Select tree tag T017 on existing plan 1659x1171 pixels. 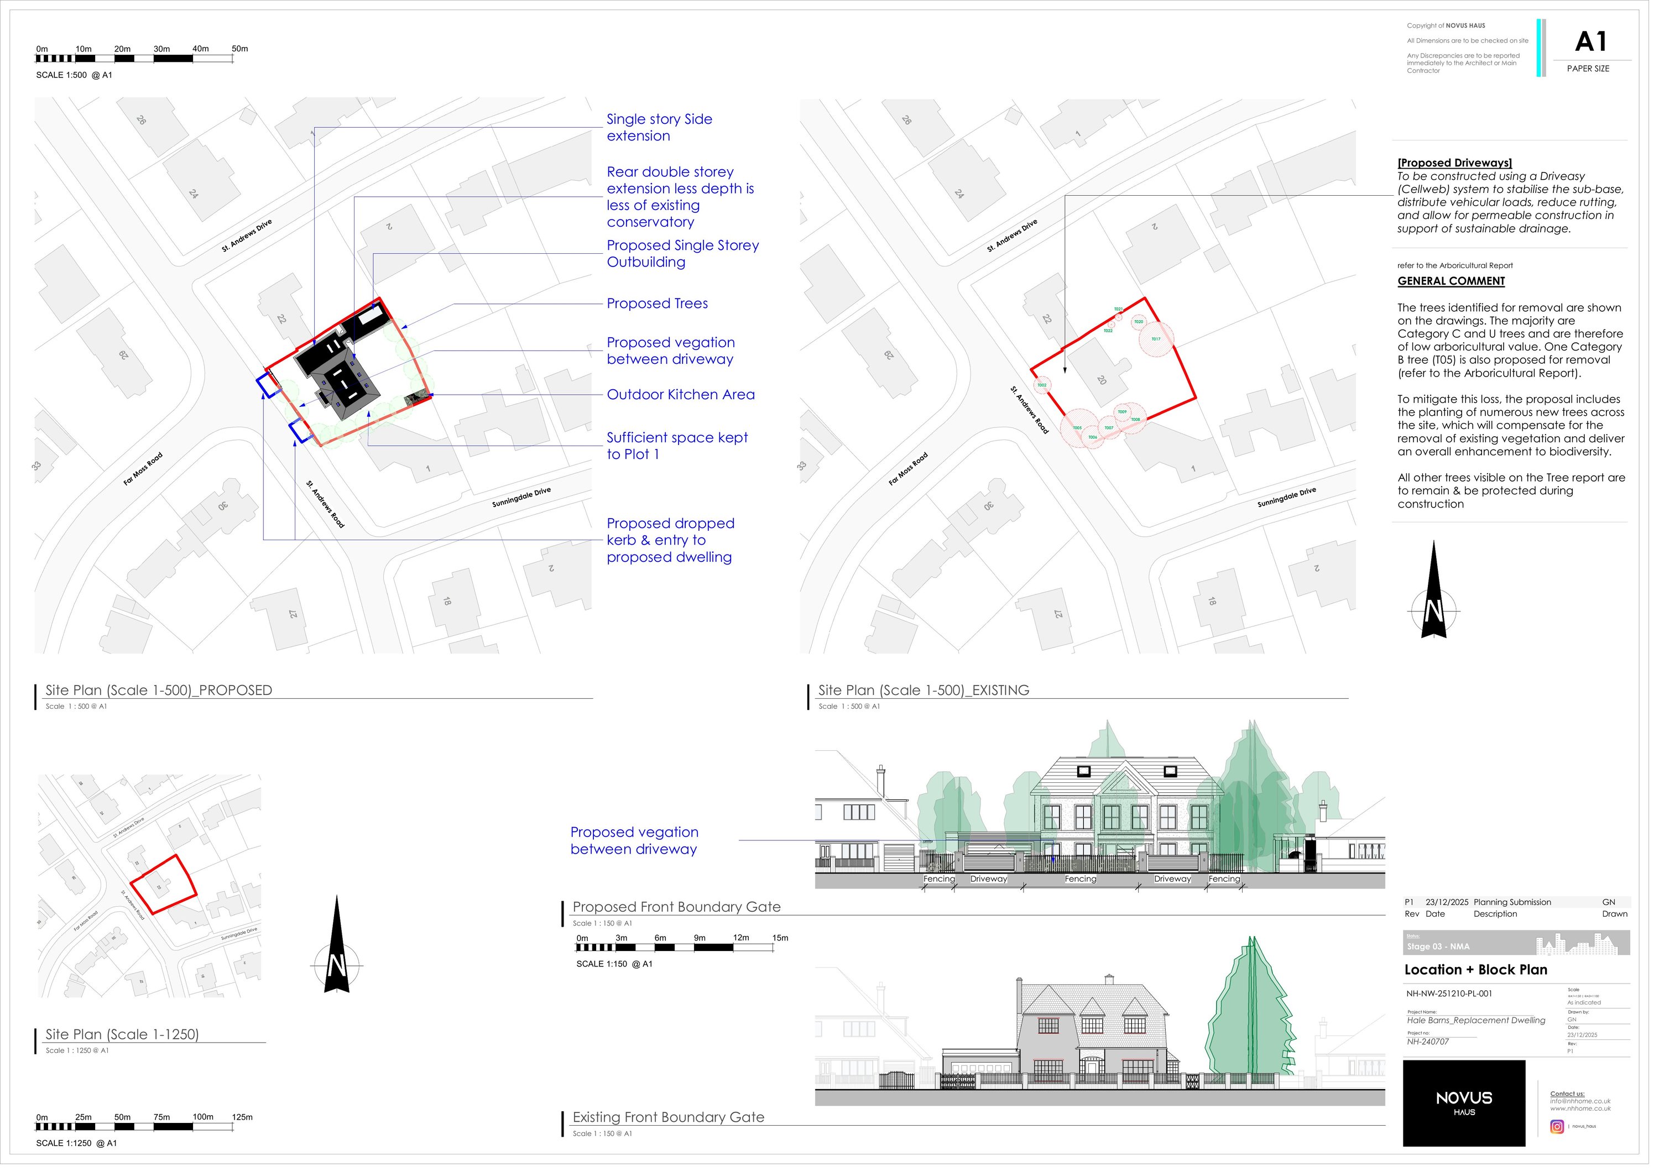(x=1156, y=339)
